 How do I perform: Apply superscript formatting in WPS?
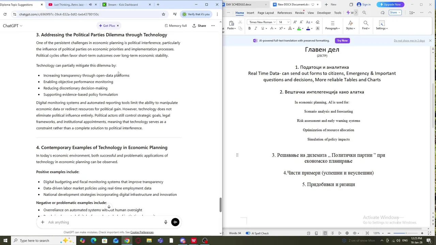pos(281,29)
